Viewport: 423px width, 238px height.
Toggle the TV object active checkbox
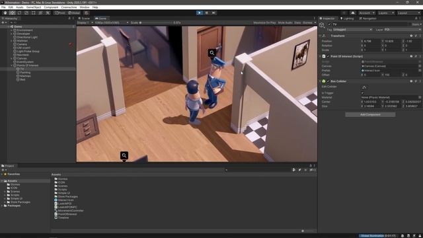pos(329,24)
